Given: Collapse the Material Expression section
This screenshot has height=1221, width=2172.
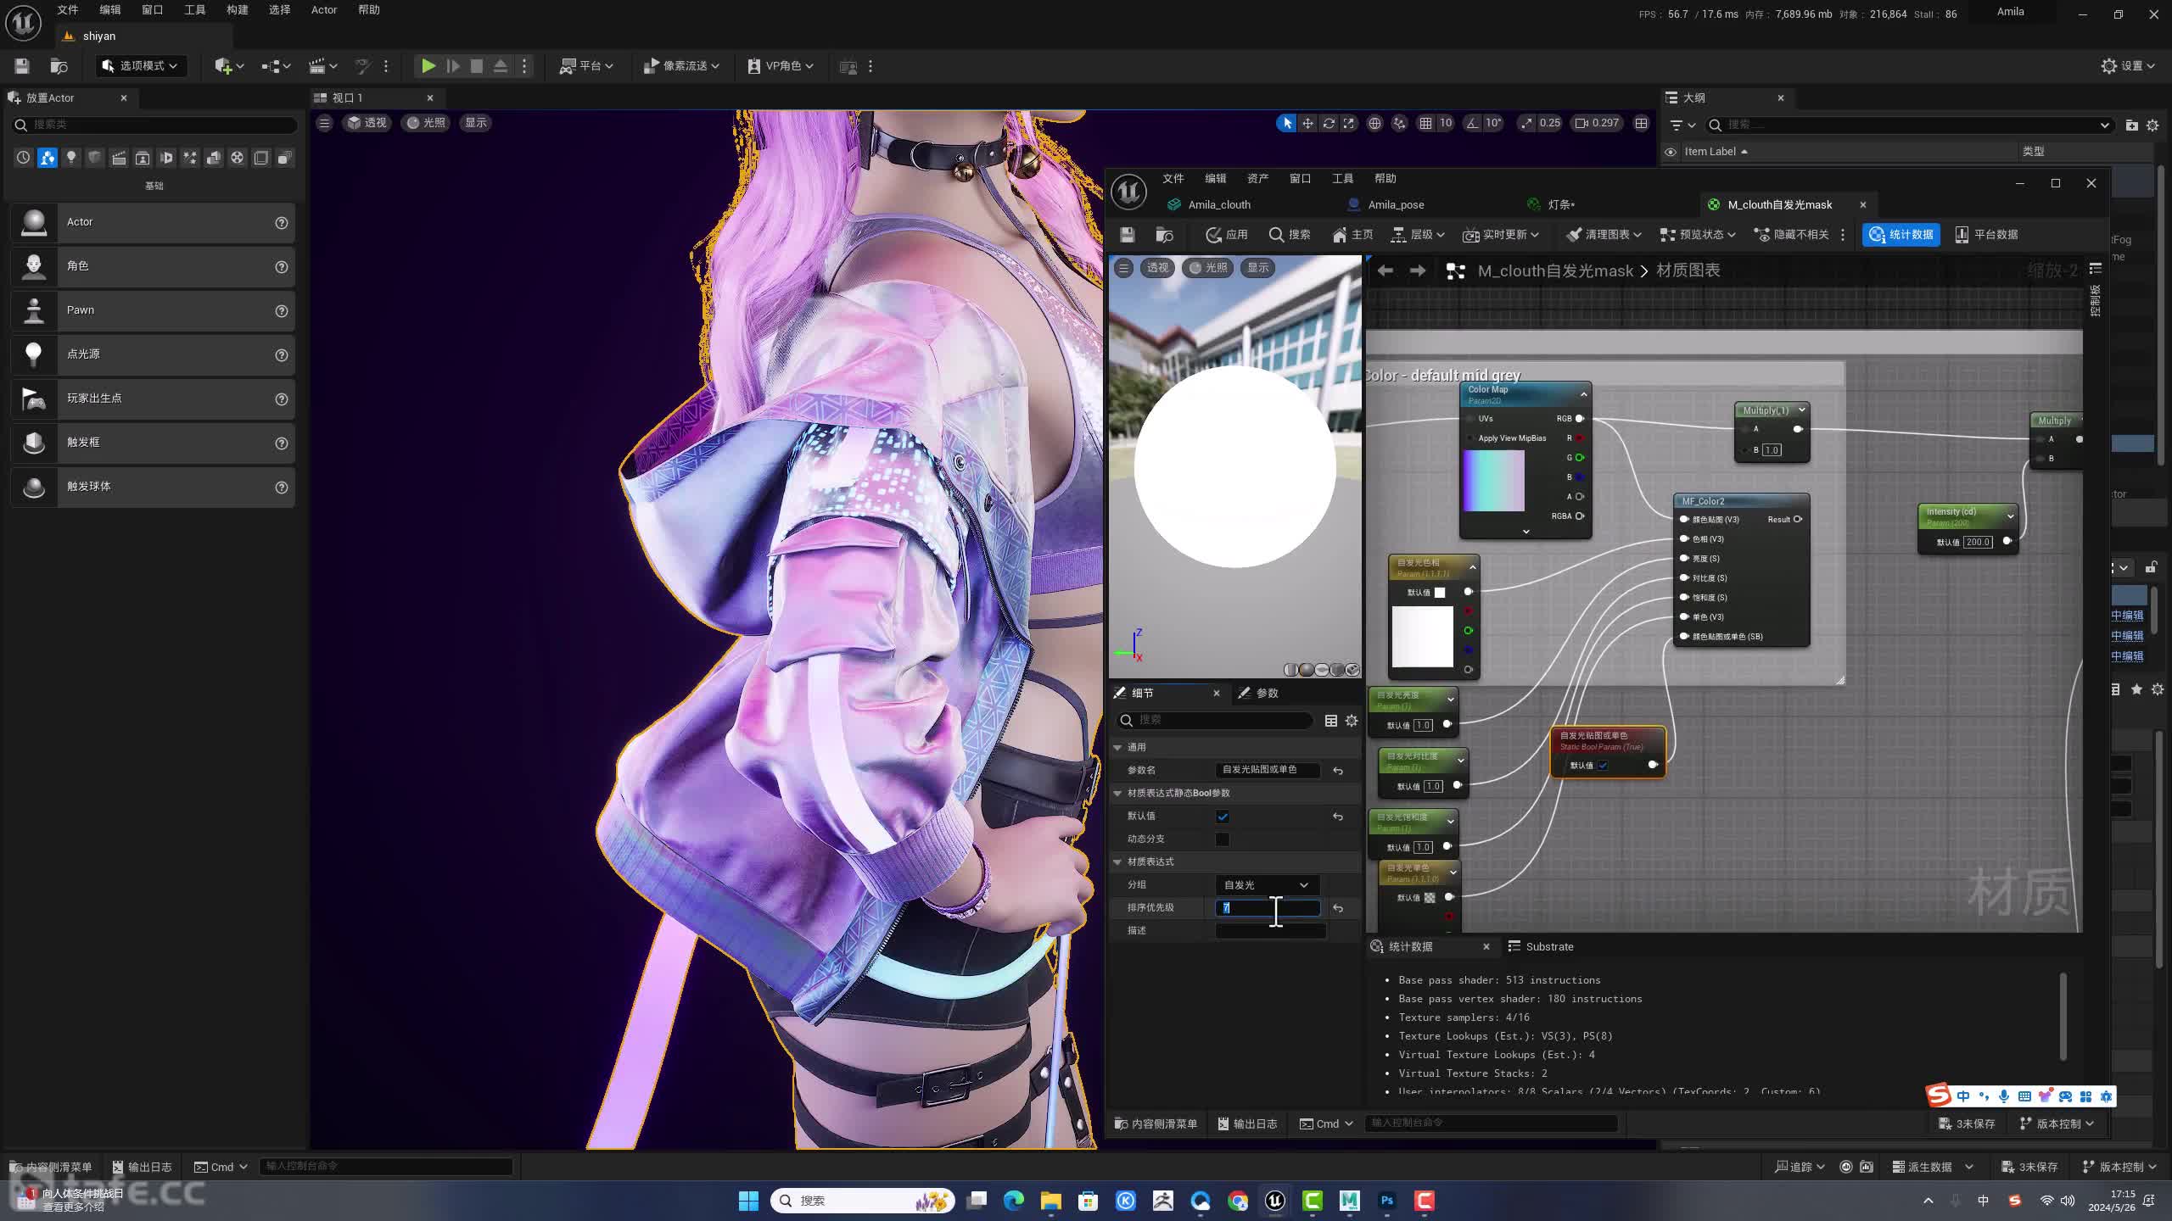Looking at the screenshot, I should (x=1118, y=862).
